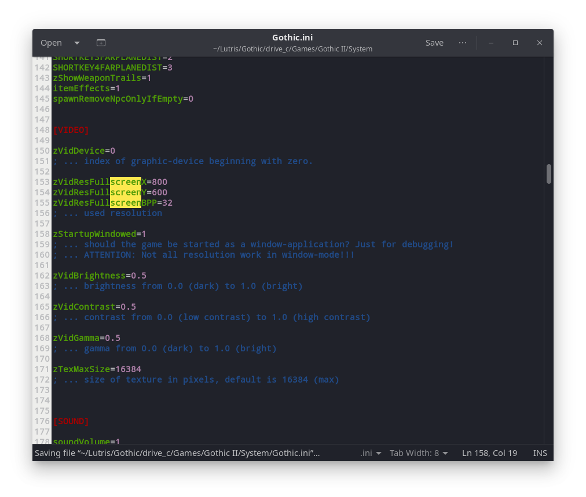Place cursor on zVidDevice=0 line

point(84,151)
